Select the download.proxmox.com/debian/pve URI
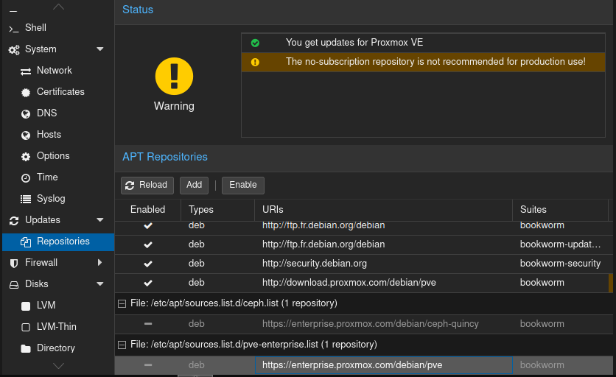This screenshot has height=377, width=616. click(x=383, y=283)
